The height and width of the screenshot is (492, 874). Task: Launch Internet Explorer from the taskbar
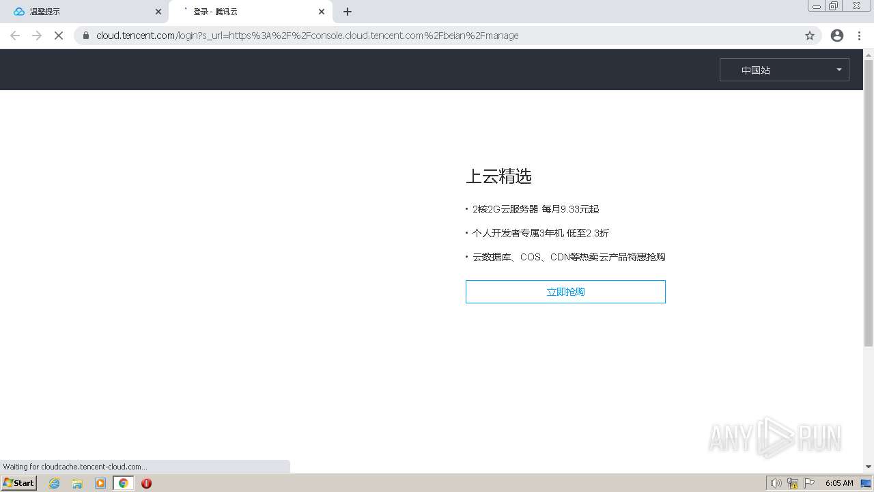[55, 483]
